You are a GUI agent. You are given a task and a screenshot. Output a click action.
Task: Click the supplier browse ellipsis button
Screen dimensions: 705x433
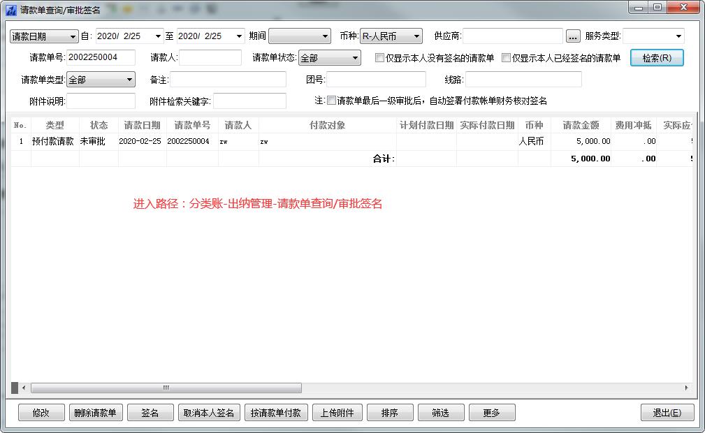pos(573,36)
